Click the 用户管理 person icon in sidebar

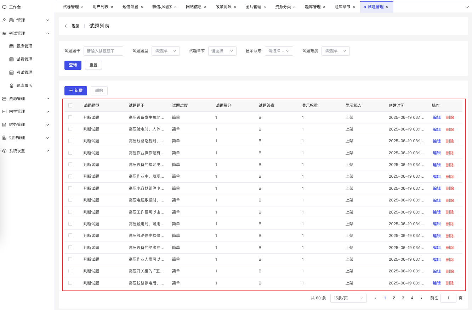(4, 20)
